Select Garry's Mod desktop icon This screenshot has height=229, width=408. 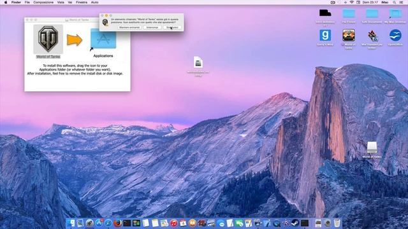325,36
